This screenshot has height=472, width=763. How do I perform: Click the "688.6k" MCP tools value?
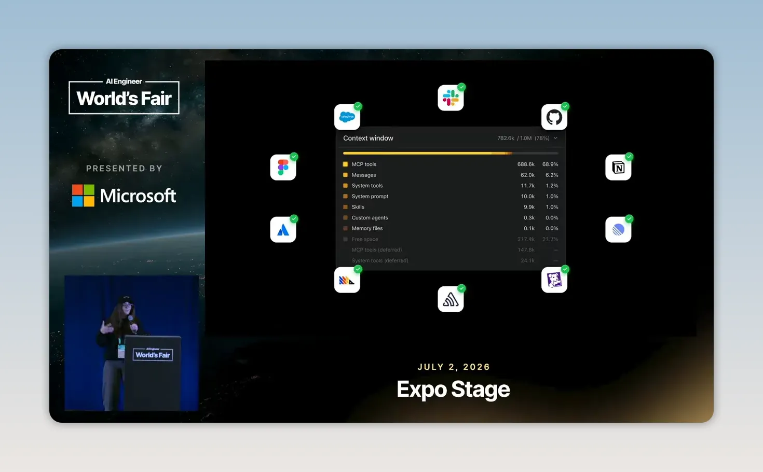526,164
